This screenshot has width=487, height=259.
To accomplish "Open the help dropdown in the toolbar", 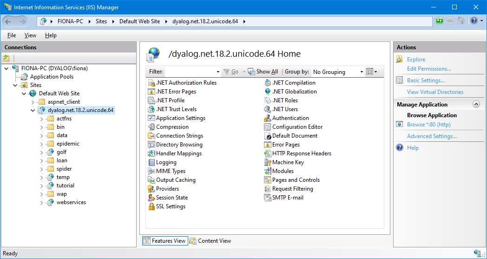I will 482,21.
